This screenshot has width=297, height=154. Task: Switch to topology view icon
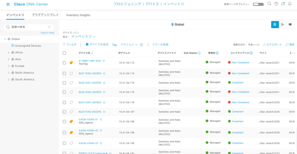pos(283,25)
